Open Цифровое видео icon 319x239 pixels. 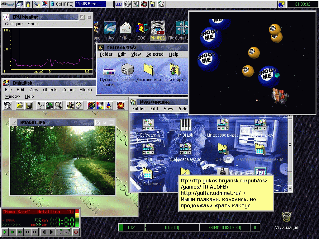[223, 128]
